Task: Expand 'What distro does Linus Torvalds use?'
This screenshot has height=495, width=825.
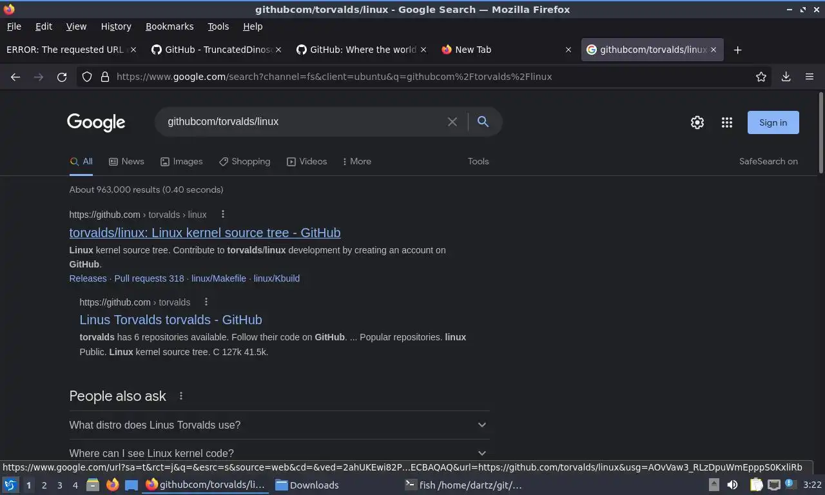Action: point(279,425)
